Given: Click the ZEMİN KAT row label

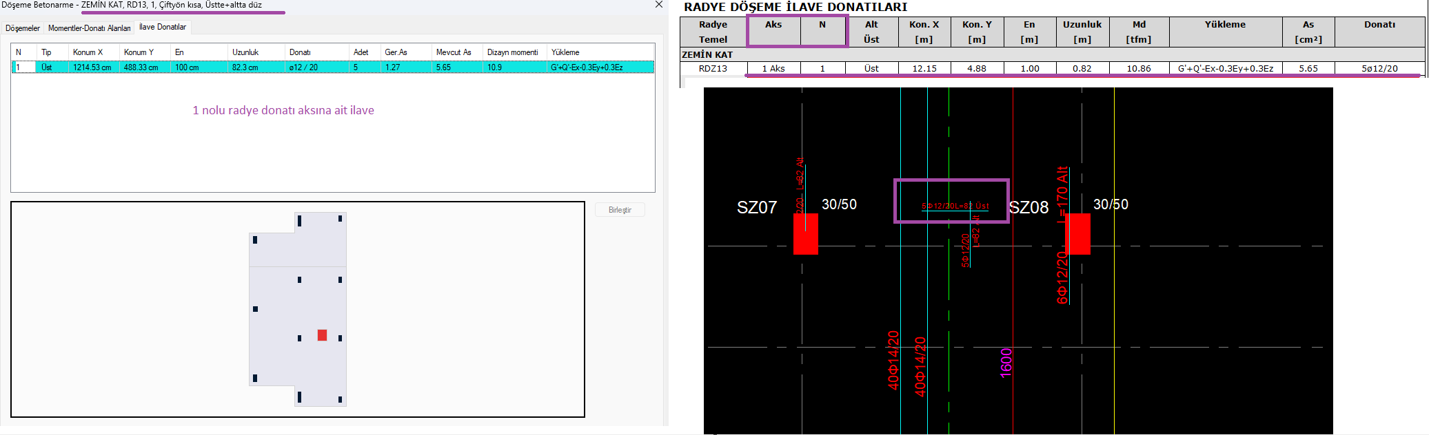Looking at the screenshot, I should (707, 54).
